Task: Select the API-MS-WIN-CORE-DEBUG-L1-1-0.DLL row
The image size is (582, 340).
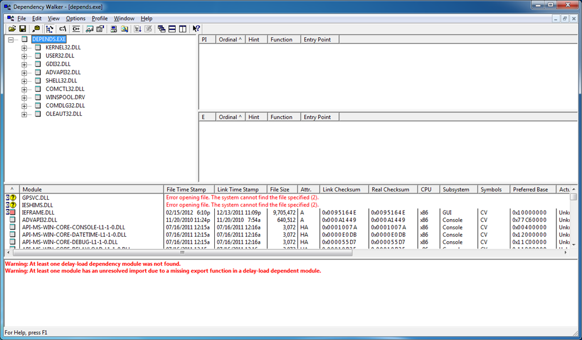Action: tap(287, 242)
